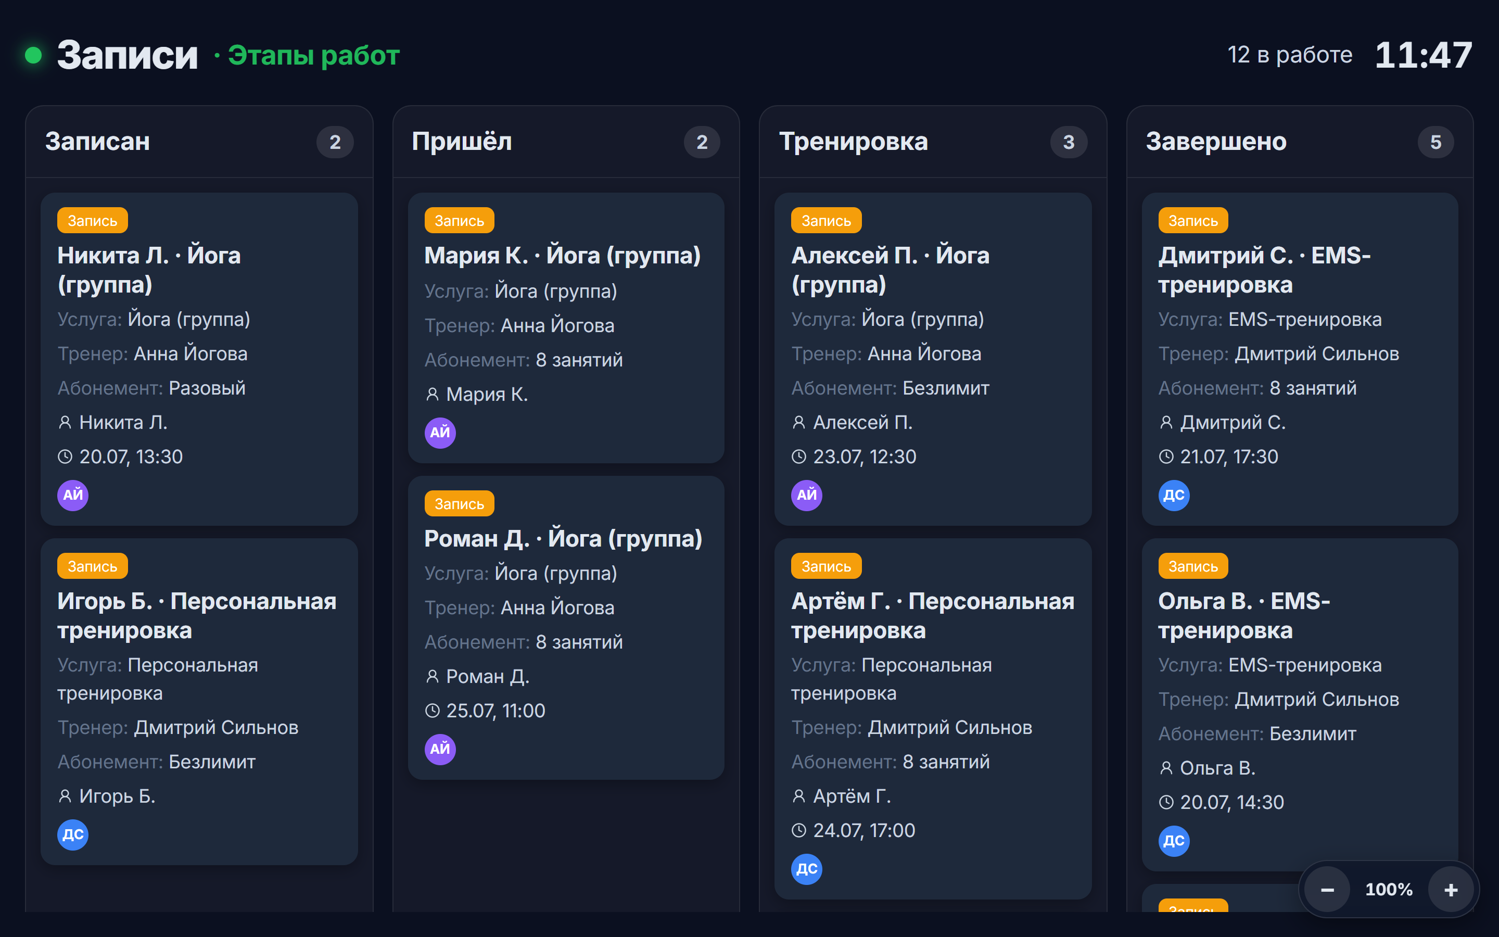Click the count badge on Пришёл column
Image resolution: width=1499 pixels, height=937 pixels.
[x=702, y=143]
